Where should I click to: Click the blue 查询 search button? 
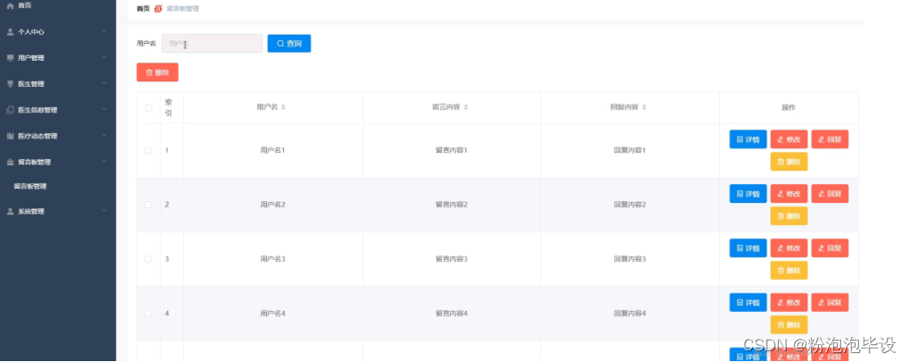pyautogui.click(x=289, y=44)
